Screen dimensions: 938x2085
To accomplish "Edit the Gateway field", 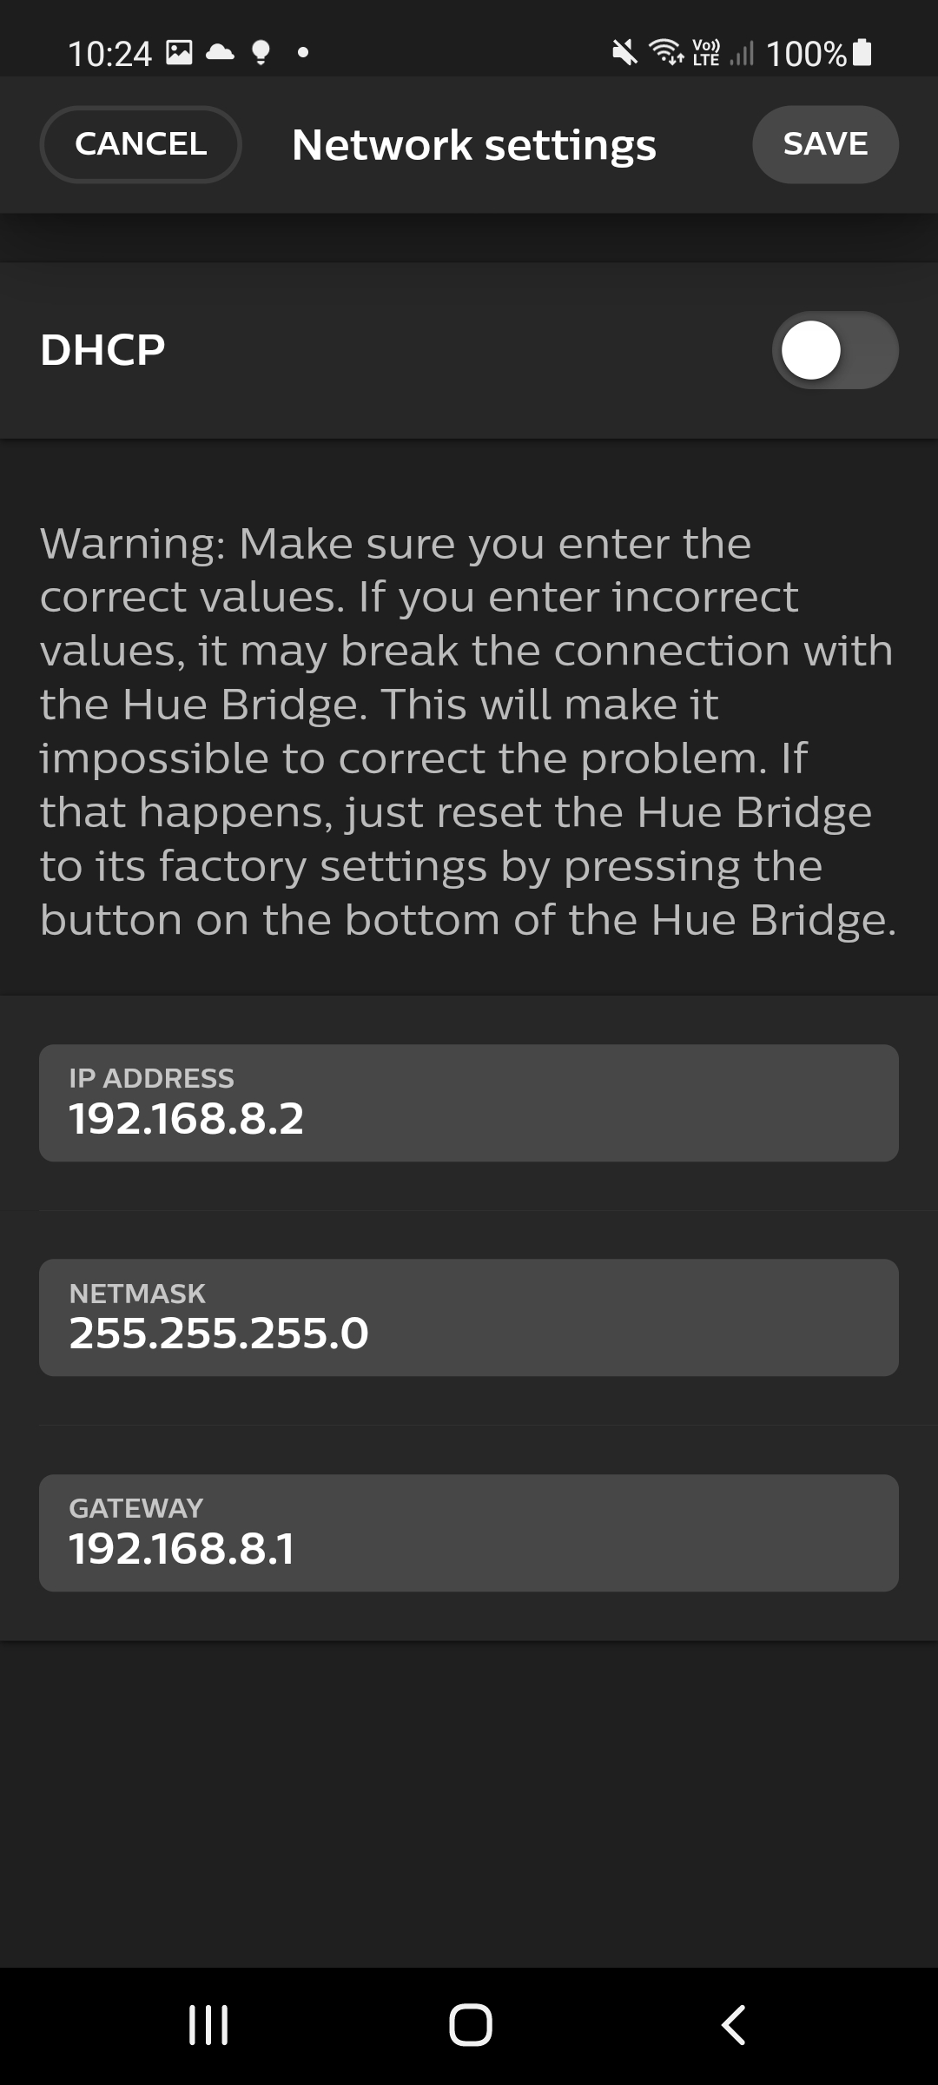I will click(x=469, y=1532).
